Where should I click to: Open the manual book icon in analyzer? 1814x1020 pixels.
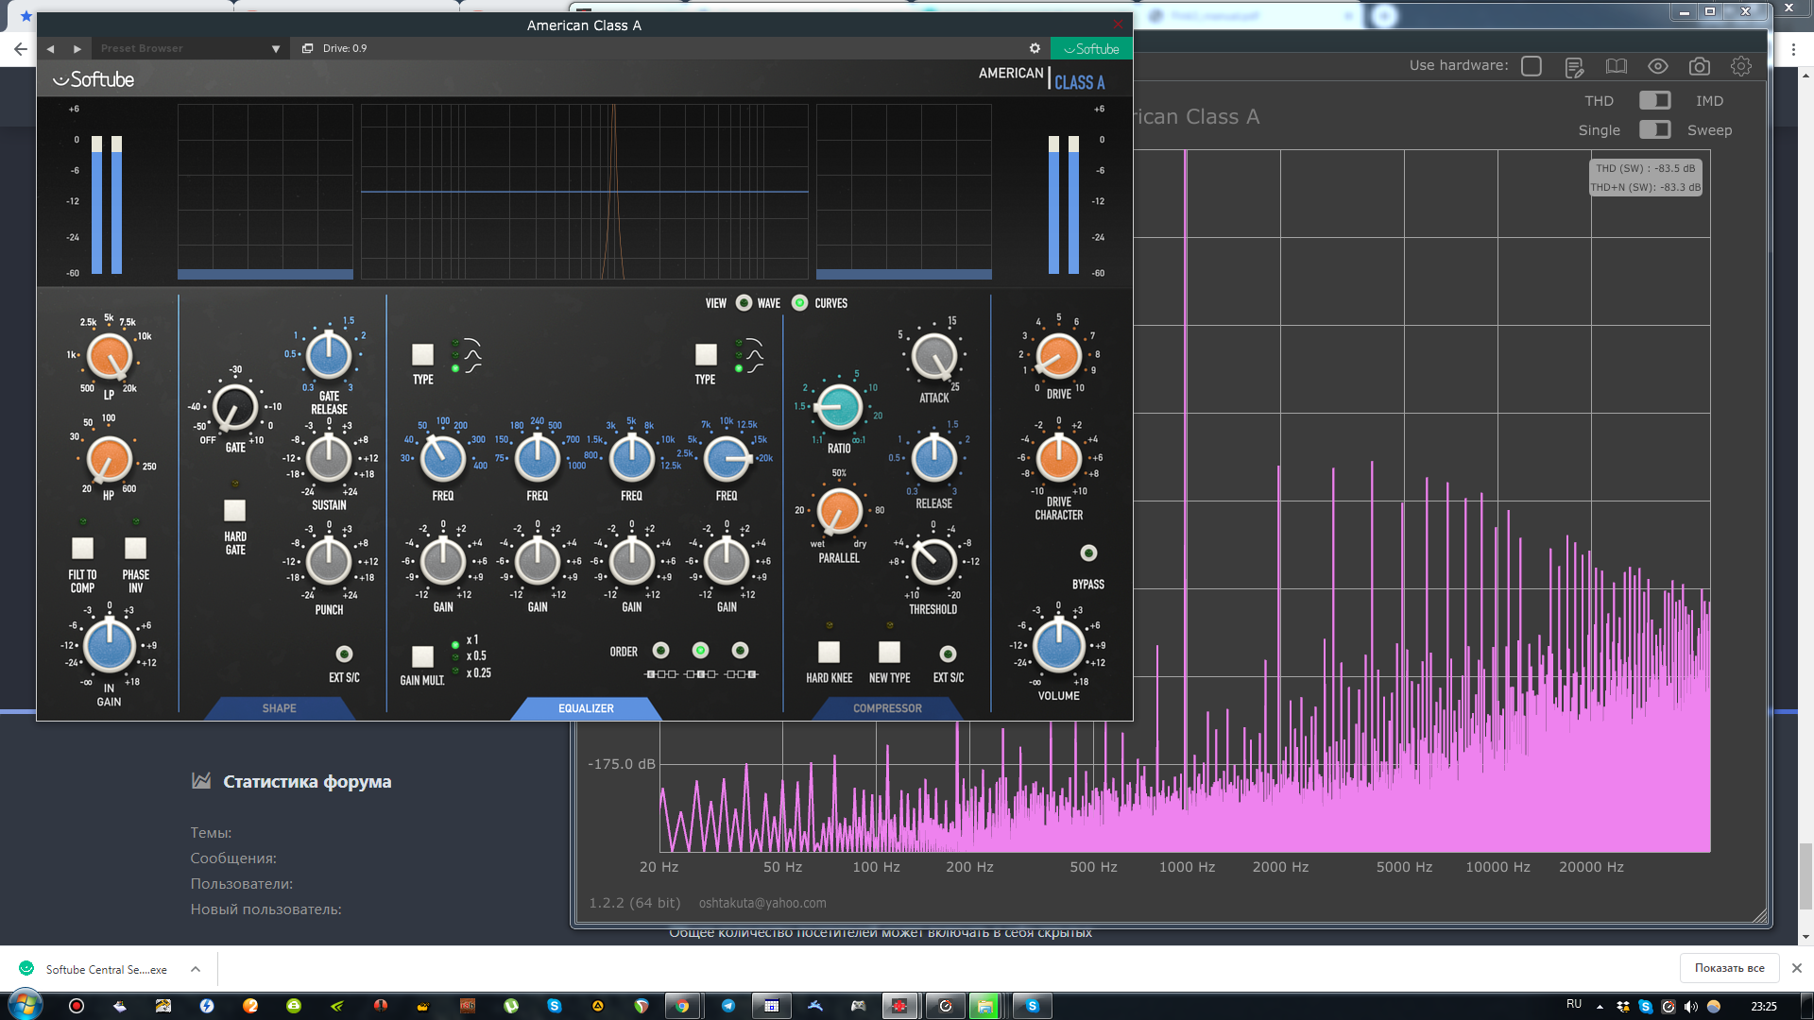tap(1617, 66)
